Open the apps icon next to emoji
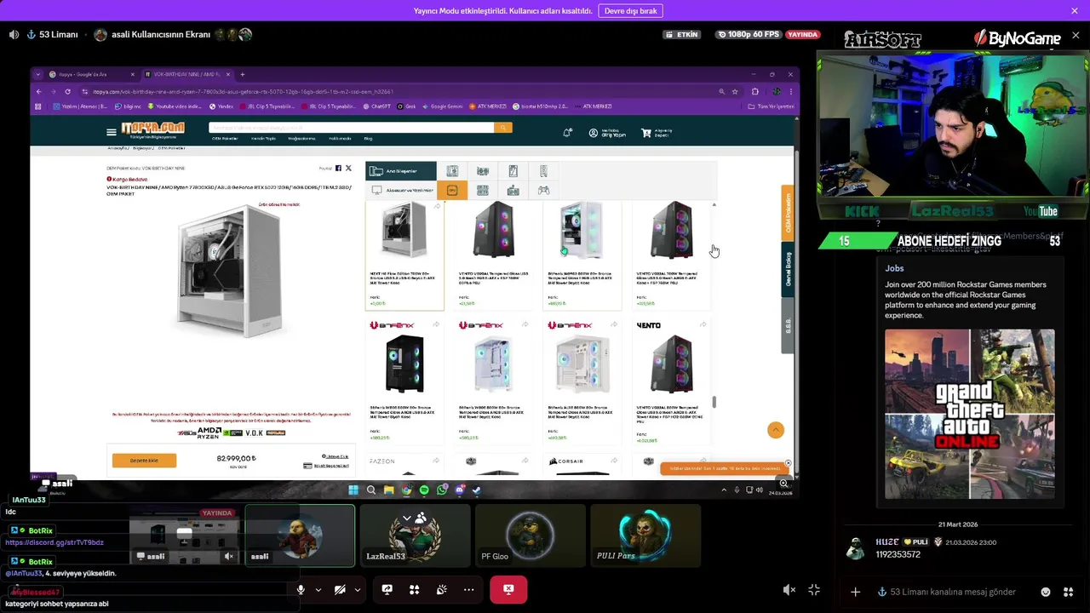1090x613 pixels. pyautogui.click(x=1069, y=592)
